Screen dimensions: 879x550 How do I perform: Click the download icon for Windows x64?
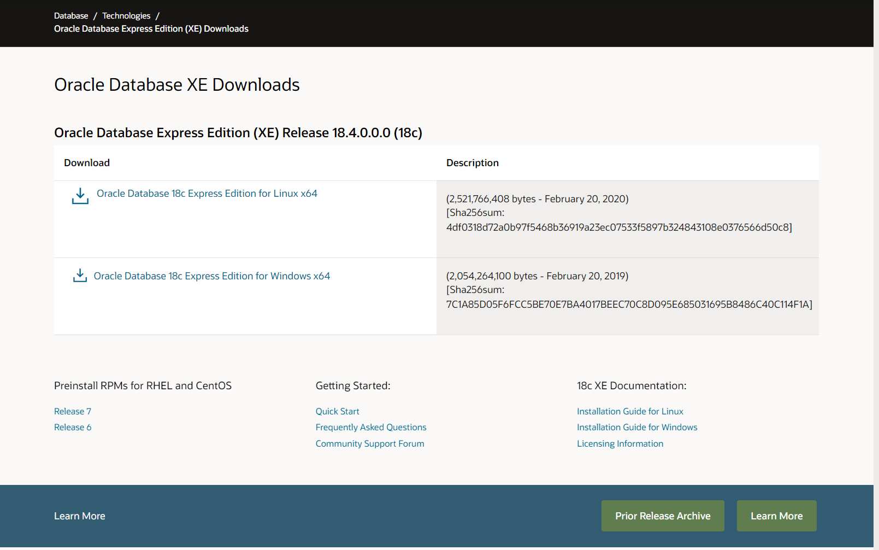click(80, 276)
